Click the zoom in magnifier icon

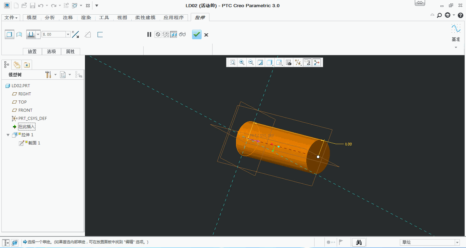(x=242, y=62)
